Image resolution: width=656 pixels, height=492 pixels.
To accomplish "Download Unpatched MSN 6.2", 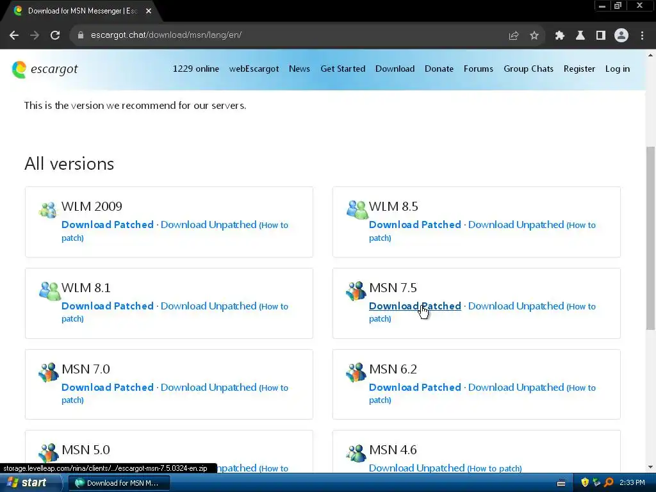I will click(x=516, y=388).
